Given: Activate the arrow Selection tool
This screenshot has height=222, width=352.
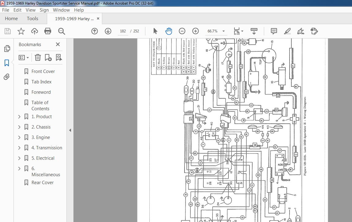Looking at the screenshot, I should (x=155, y=31).
